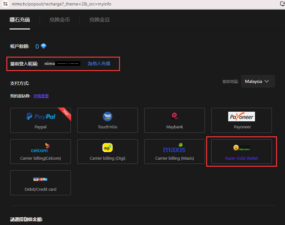Click the 當前地區 label

pyautogui.click(x=230, y=82)
